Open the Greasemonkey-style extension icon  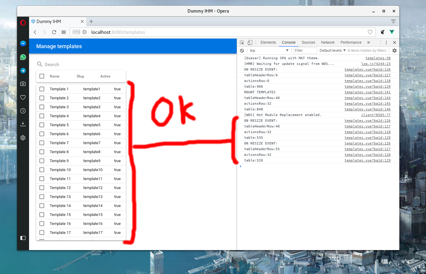(383, 32)
